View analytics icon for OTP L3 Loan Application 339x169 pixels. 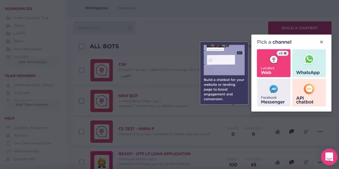[x=278, y=162]
